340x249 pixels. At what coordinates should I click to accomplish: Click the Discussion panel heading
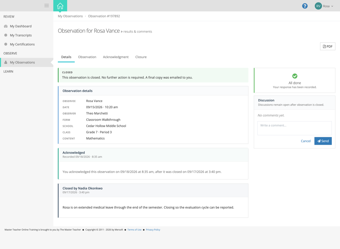(x=266, y=100)
